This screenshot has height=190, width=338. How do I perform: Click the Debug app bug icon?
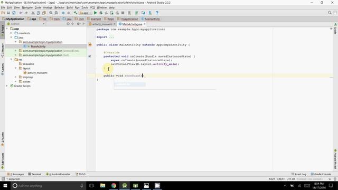tap(101, 13)
